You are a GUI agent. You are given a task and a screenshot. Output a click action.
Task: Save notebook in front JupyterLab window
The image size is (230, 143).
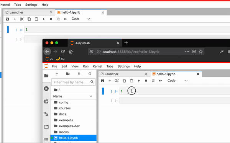(102, 81)
